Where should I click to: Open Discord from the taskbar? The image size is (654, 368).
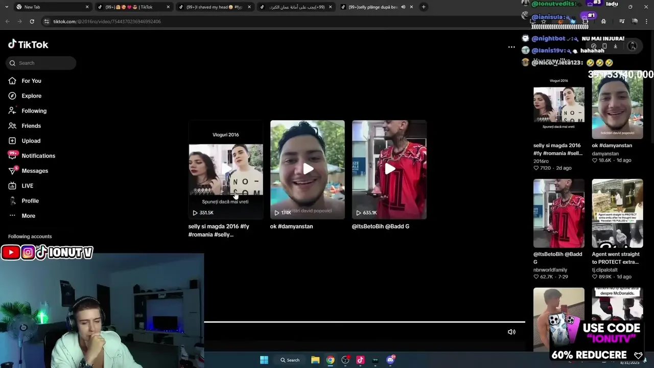pyautogui.click(x=390, y=360)
